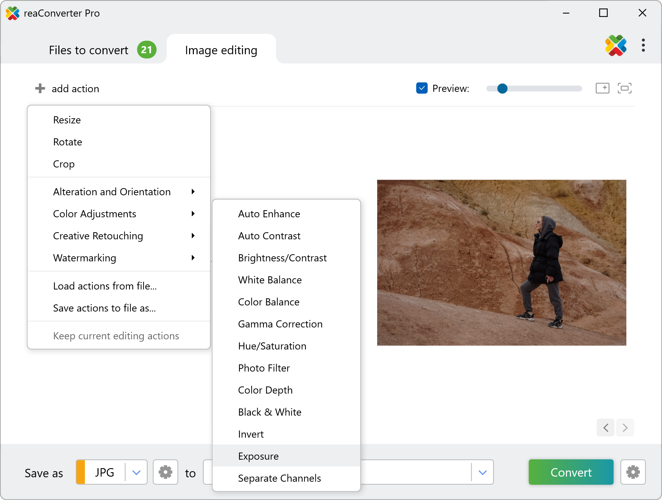662x500 pixels.
Task: Open JPG format settings gear
Action: tap(165, 472)
